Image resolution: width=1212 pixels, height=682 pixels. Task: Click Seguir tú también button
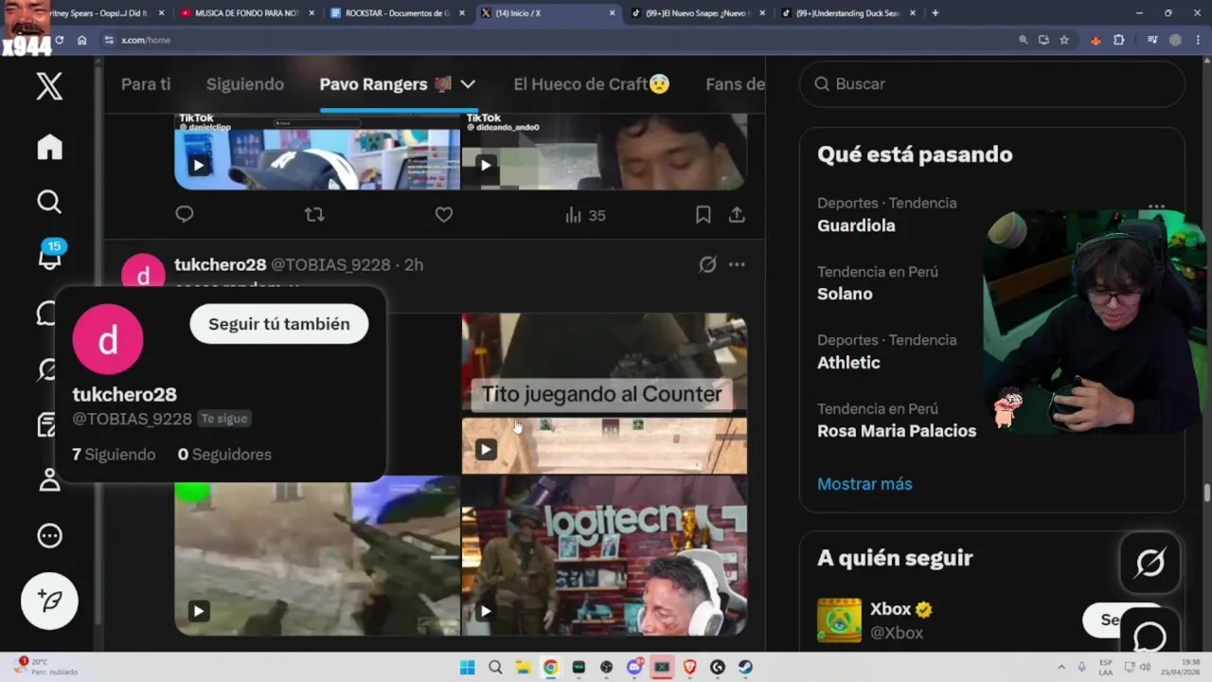279,324
